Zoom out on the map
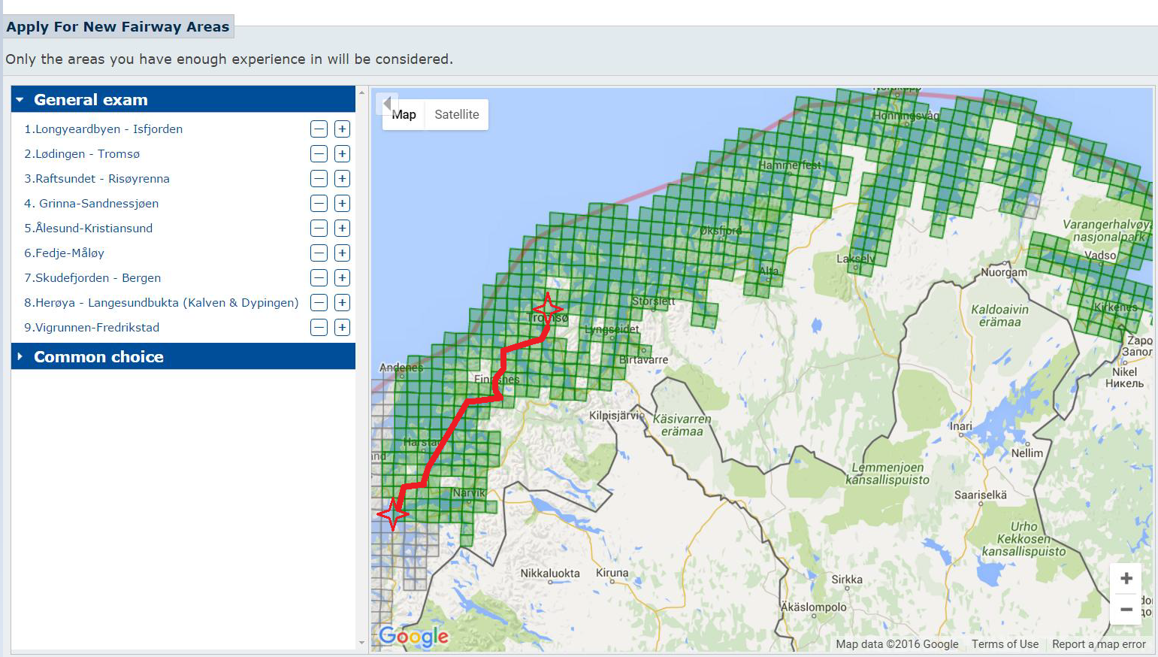Image resolution: width=1158 pixels, height=657 pixels. [x=1126, y=610]
